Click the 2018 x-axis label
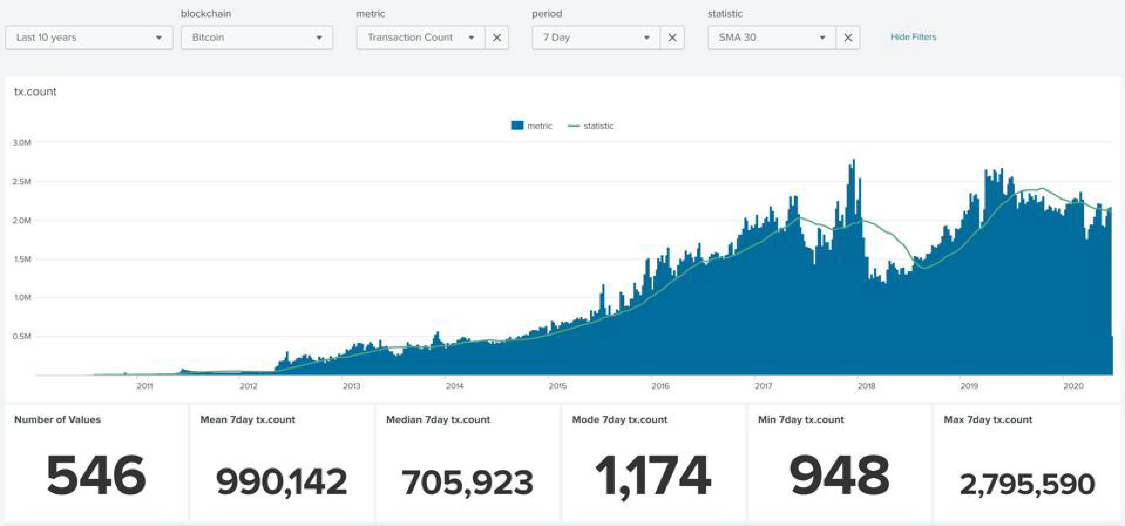1125x526 pixels. (867, 386)
